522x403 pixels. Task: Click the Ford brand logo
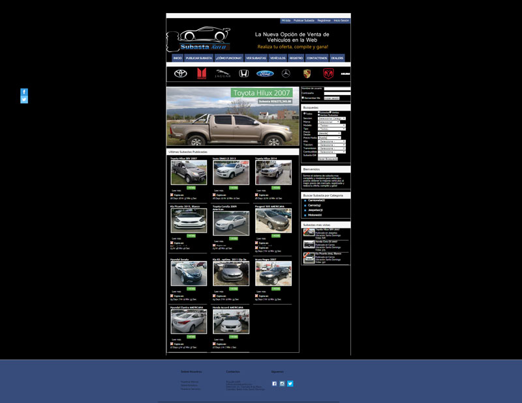click(264, 74)
